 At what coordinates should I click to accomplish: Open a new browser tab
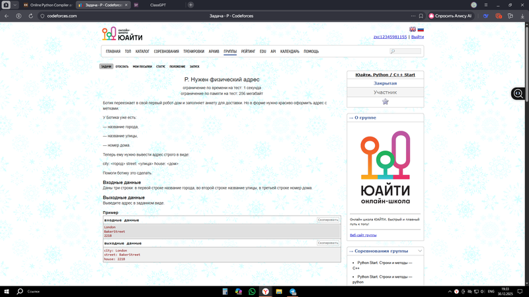tap(191, 5)
